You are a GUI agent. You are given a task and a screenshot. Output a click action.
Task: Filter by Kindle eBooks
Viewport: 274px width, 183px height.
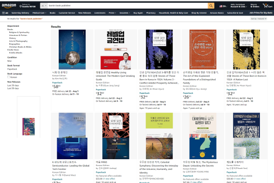click(16, 52)
